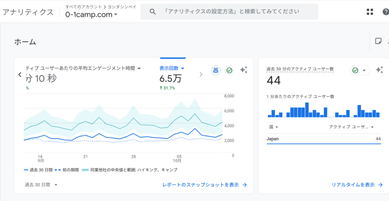Open the green check status dropdown in realtime card
Image resolution: width=389 pixels, height=201 pixels.
[x=359, y=70]
